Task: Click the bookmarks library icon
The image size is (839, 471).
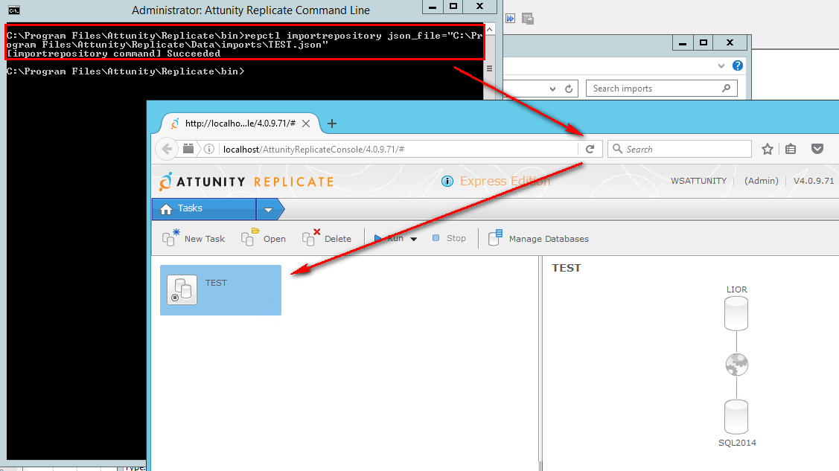Action: click(791, 149)
